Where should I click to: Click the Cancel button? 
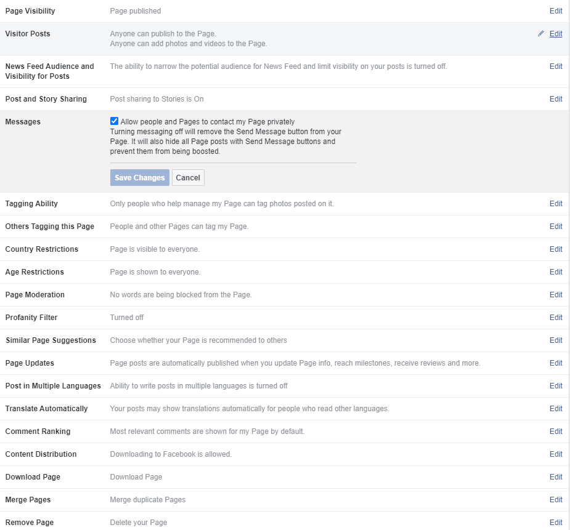coord(187,177)
